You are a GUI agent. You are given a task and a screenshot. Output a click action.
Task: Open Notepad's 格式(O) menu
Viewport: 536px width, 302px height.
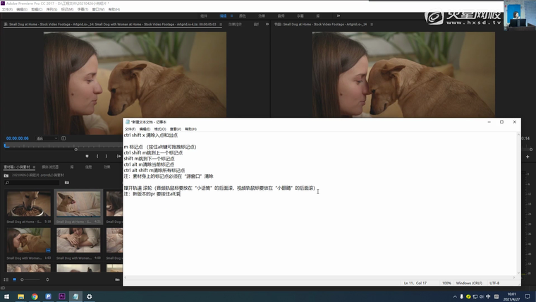click(x=160, y=129)
